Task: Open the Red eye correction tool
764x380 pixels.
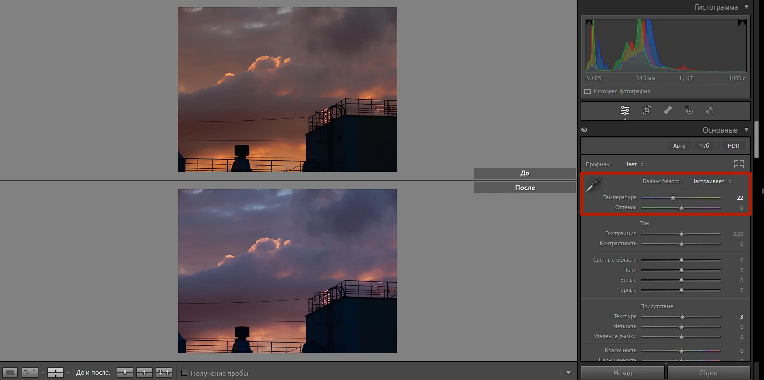Action: click(x=689, y=110)
